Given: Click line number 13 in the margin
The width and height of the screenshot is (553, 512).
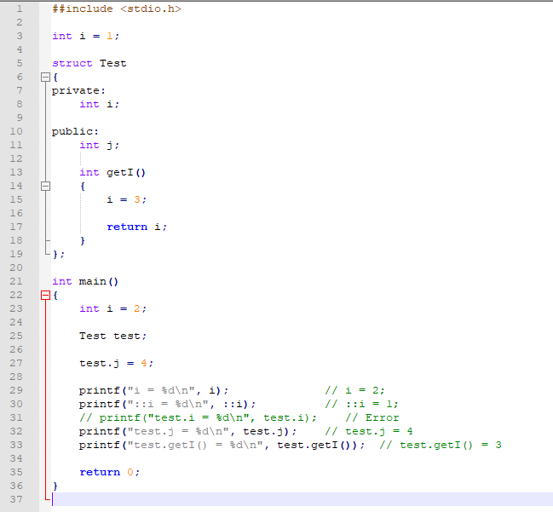Looking at the screenshot, I should pos(16,172).
